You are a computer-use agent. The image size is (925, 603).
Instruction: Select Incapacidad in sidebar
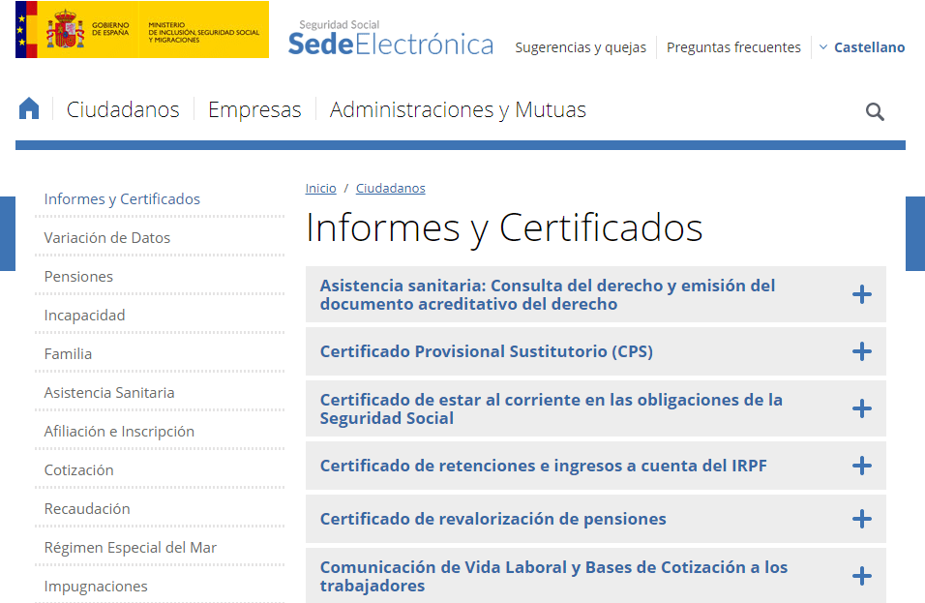pos(84,316)
